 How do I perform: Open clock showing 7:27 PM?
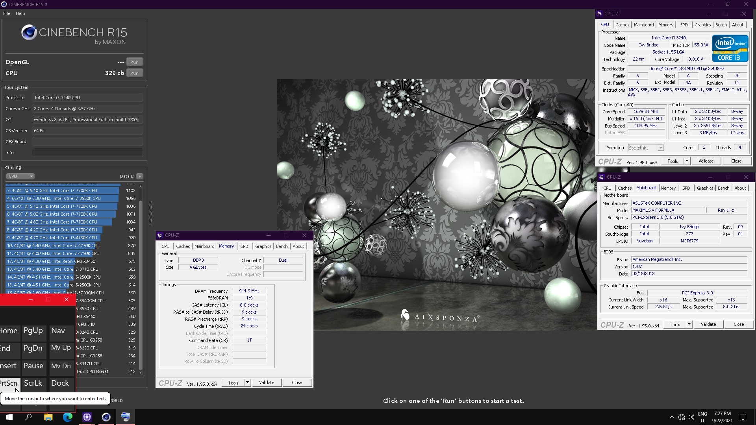[722, 417]
